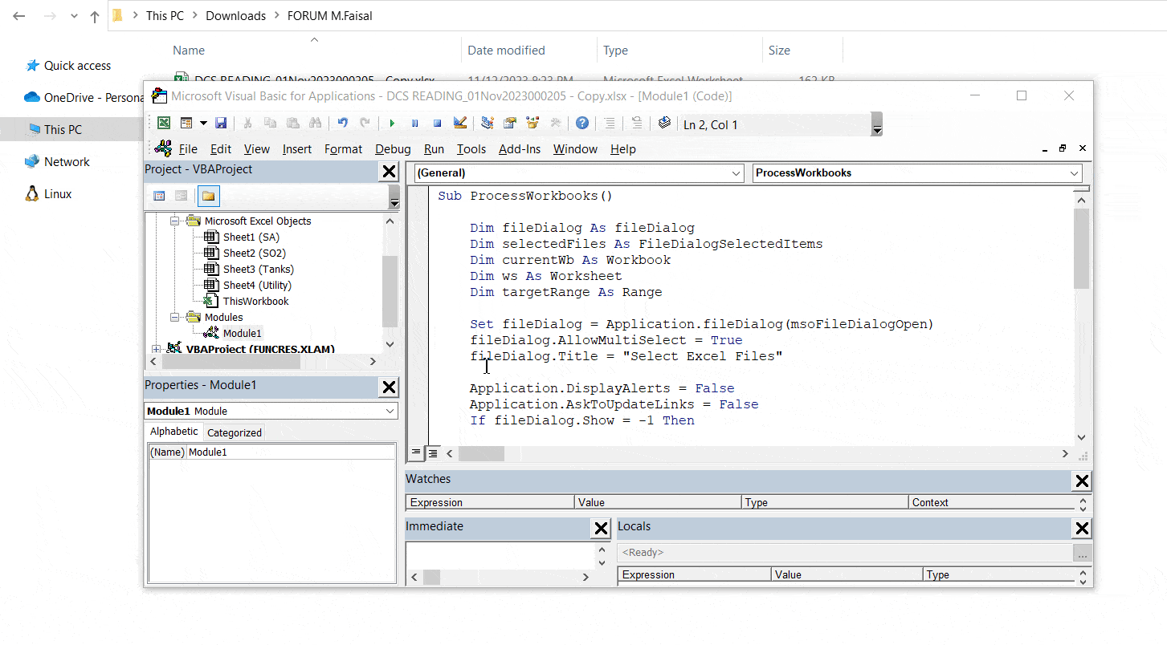Image resolution: width=1167 pixels, height=645 pixels.
Task: Open the Debug menu
Action: 393,149
